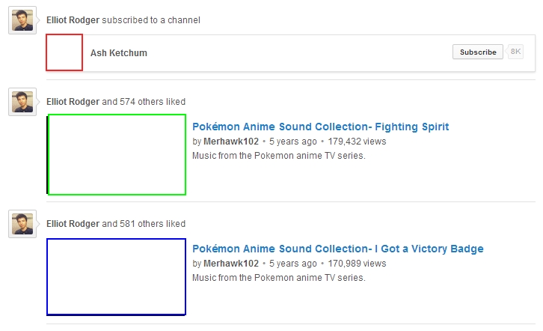Click the description under Fighting Spirit video
543x331 pixels.
(279, 156)
